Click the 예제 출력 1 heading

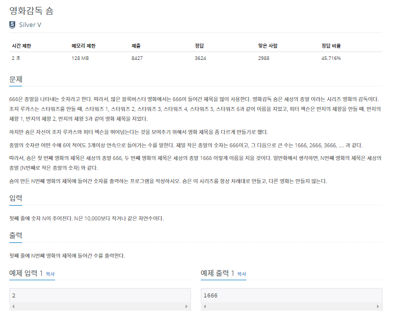217,273
